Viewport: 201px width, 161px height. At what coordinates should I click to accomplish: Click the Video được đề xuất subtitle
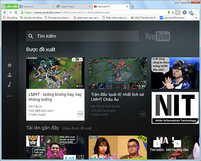click(x=77, y=128)
